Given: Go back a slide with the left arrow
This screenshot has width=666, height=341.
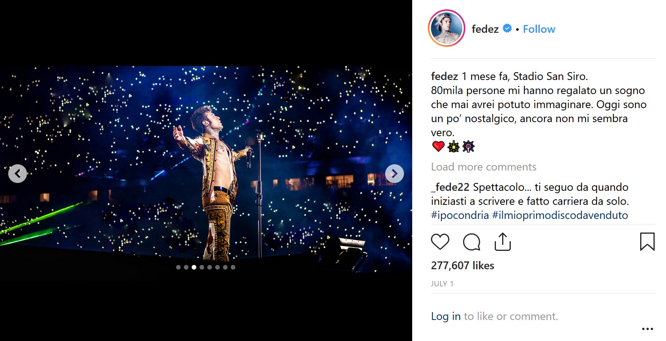Looking at the screenshot, I should [x=18, y=174].
